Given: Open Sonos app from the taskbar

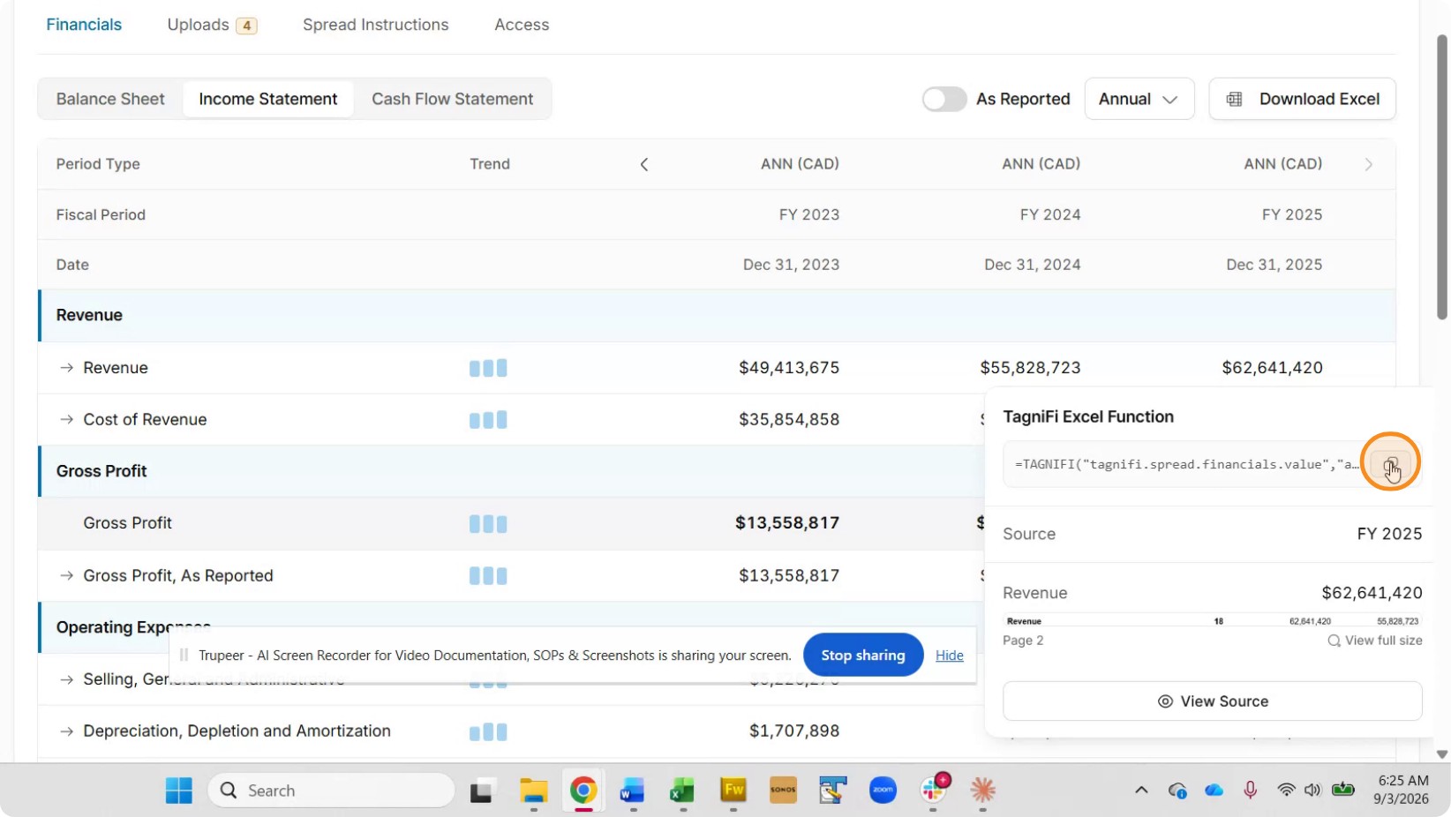Looking at the screenshot, I should click(783, 791).
